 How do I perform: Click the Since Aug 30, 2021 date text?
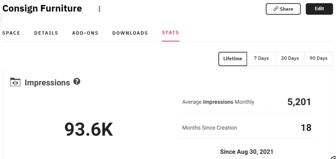click(247, 152)
